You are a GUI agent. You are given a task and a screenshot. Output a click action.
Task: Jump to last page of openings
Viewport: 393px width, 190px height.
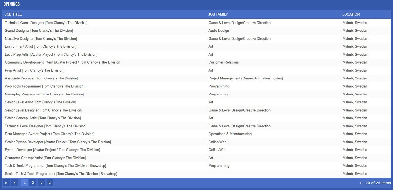[x=50, y=183]
